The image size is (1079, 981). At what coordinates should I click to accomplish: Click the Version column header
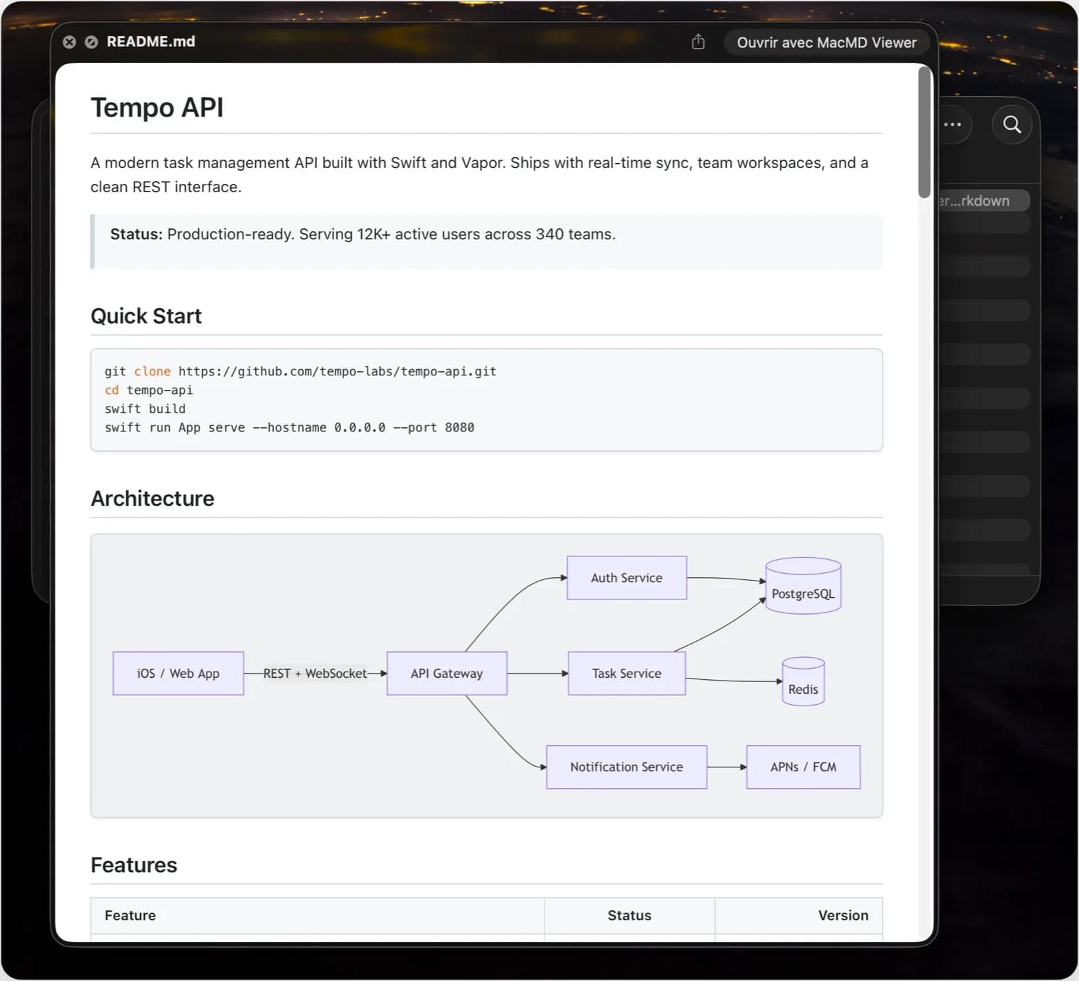[843, 915]
